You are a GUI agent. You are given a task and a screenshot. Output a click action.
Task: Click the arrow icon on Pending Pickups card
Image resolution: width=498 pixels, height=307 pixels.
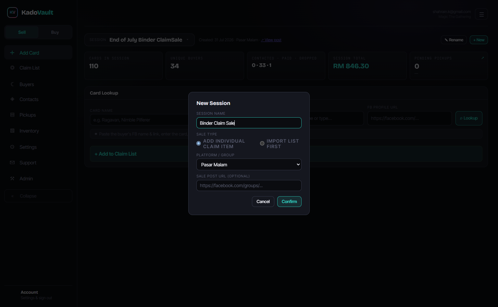[x=483, y=58]
